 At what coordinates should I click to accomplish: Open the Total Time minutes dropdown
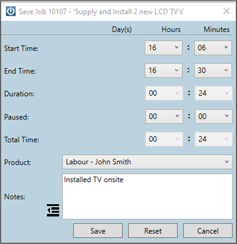click(x=214, y=139)
